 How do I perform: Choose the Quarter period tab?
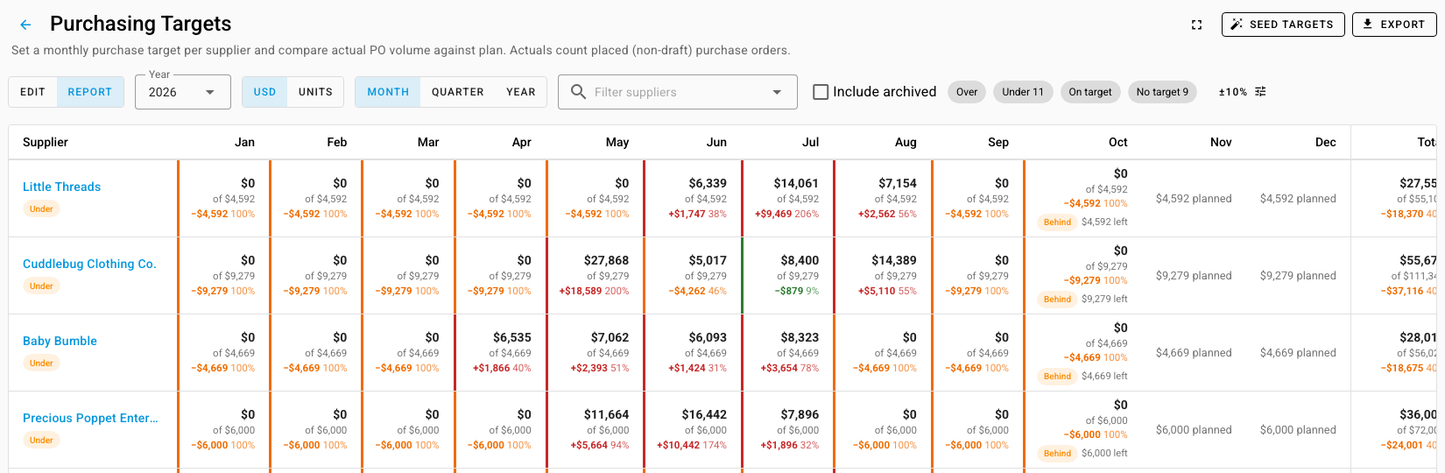(457, 92)
